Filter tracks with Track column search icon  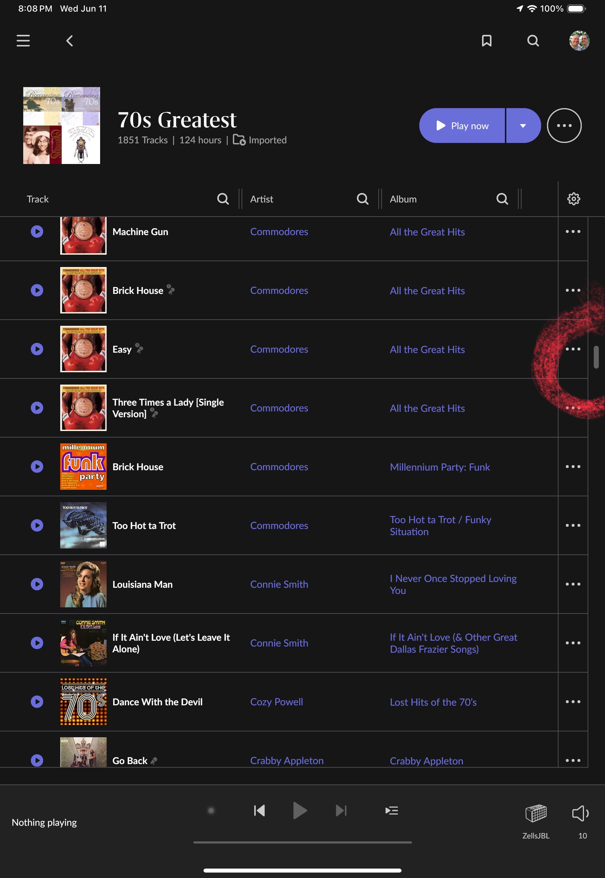click(223, 199)
